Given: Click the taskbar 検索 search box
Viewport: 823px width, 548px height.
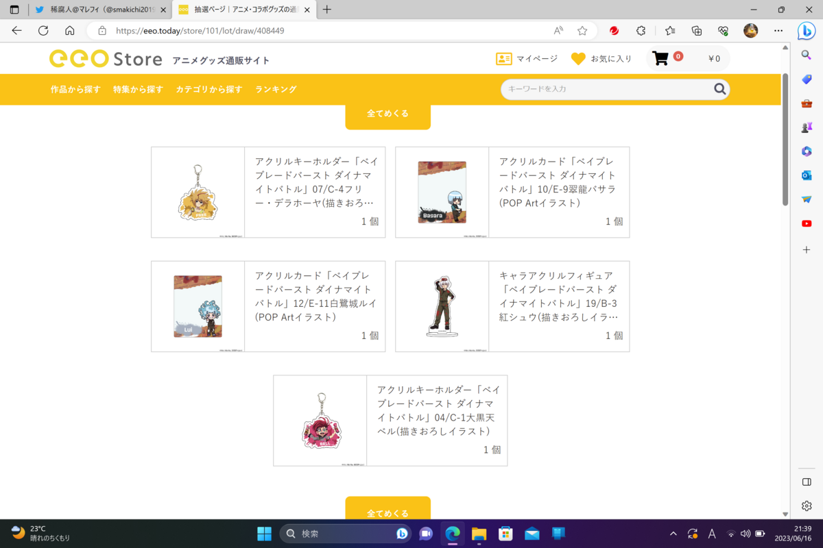Looking at the screenshot, I should (346, 534).
